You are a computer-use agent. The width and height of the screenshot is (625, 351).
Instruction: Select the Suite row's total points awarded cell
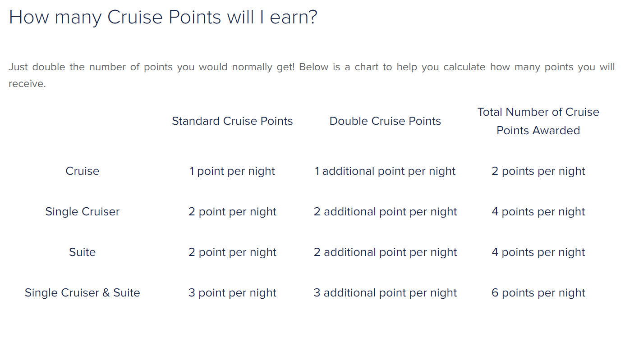click(538, 252)
